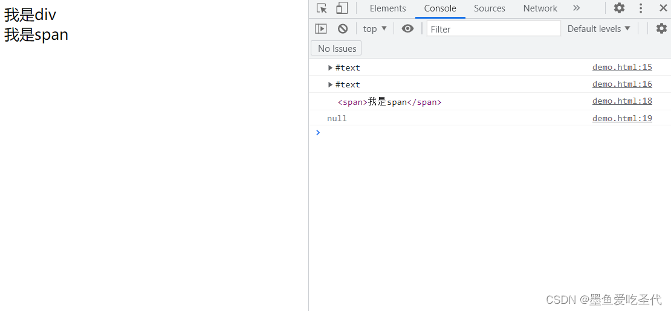This screenshot has width=671, height=311.
Task: Close the DevTools panel
Action: [662, 8]
